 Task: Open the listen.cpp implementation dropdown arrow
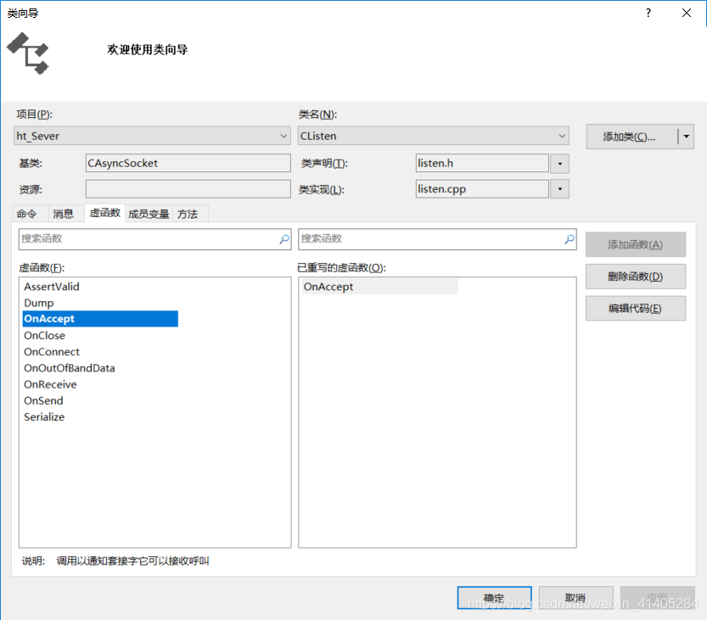(559, 188)
